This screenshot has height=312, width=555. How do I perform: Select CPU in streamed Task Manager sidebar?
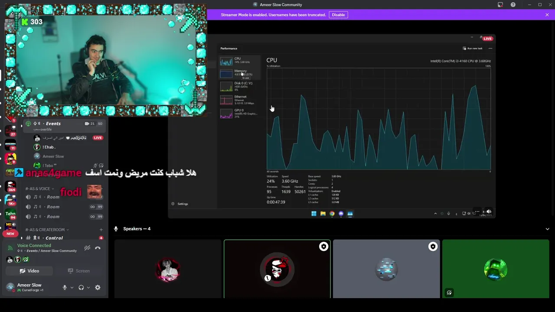coord(240,60)
